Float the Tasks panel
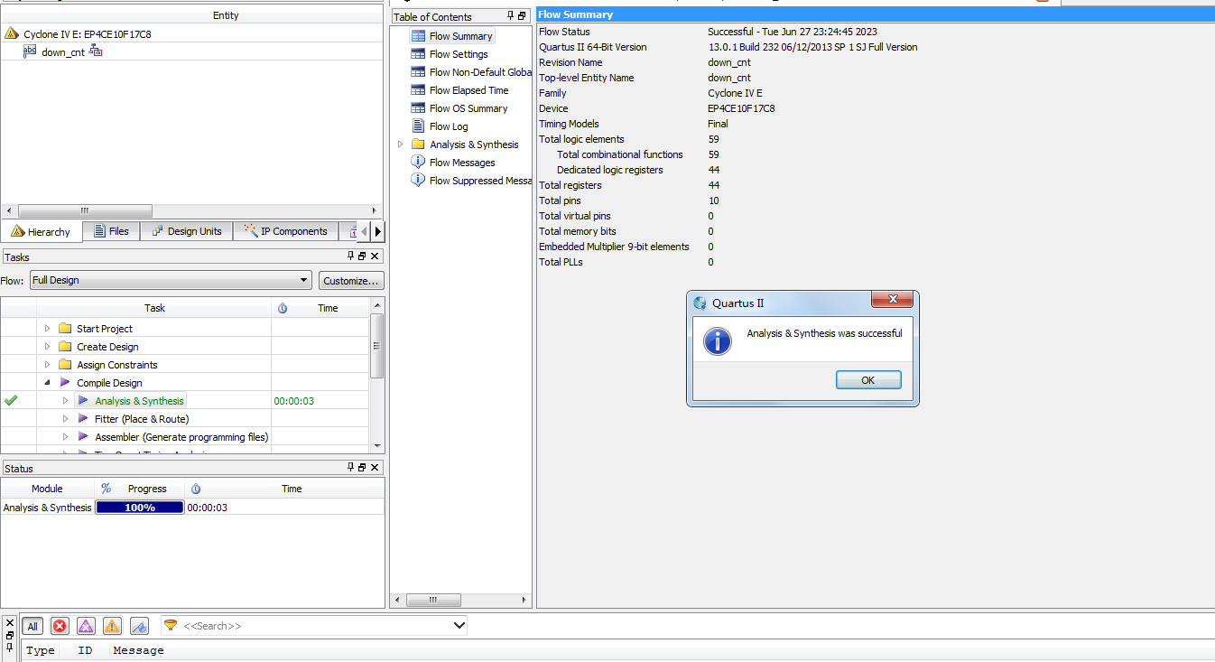Image resolution: width=1215 pixels, height=662 pixels. pyautogui.click(x=362, y=256)
